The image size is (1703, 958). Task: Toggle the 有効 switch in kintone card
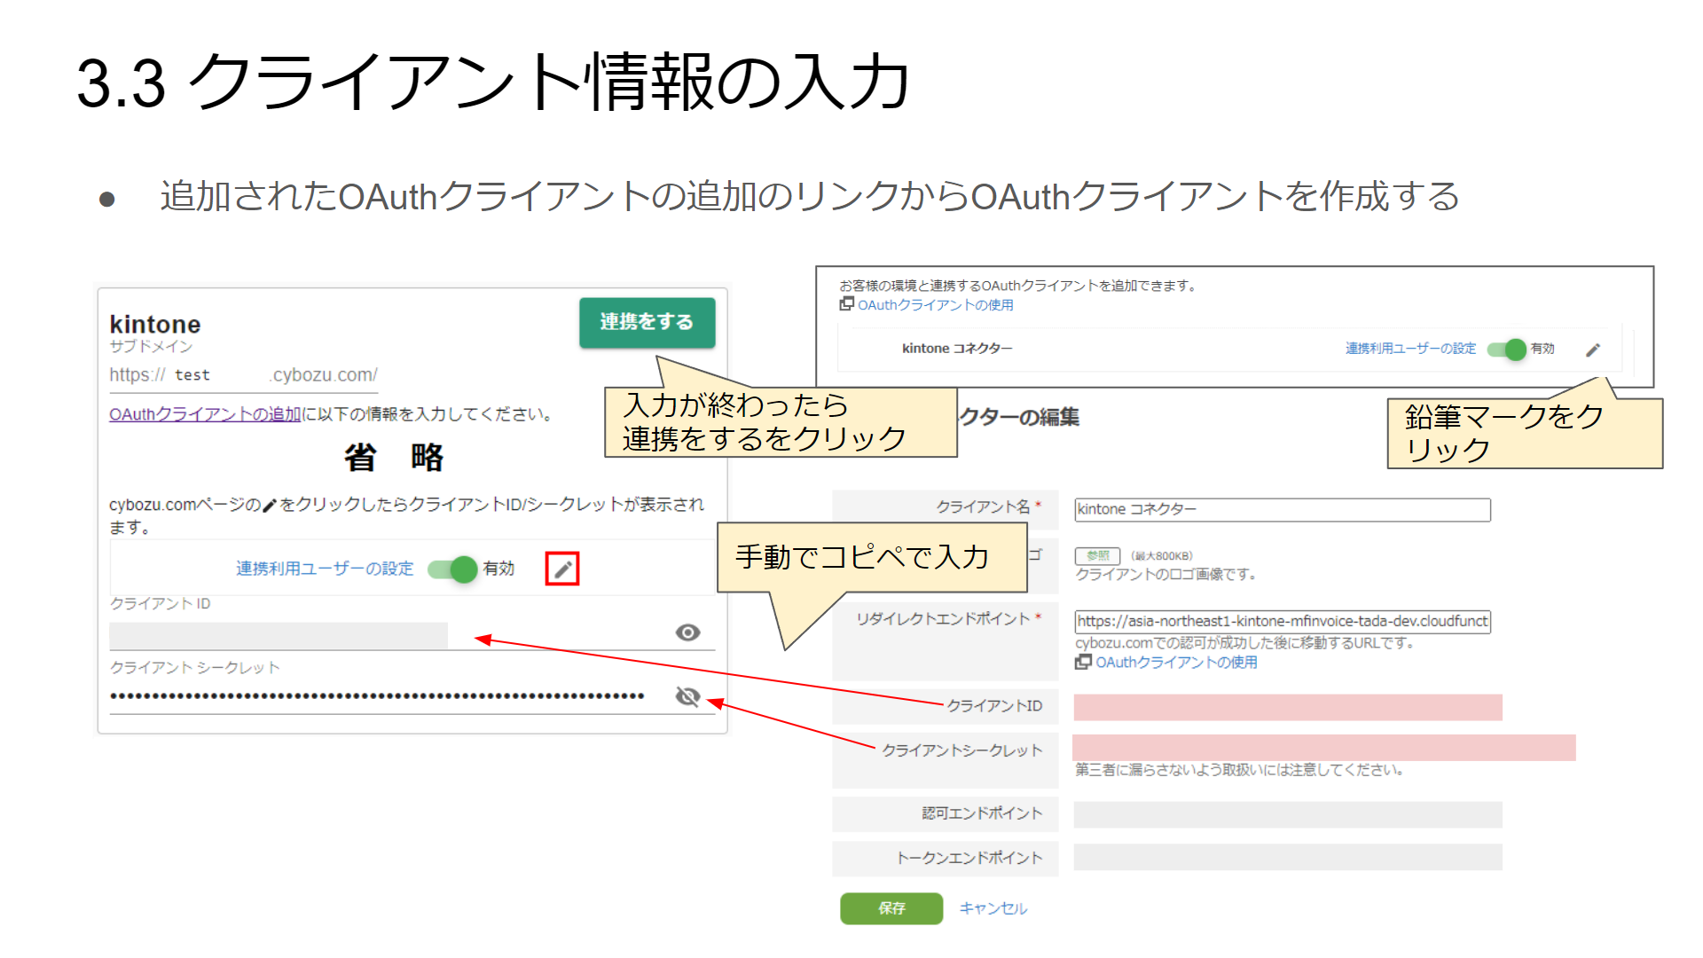pos(453,569)
